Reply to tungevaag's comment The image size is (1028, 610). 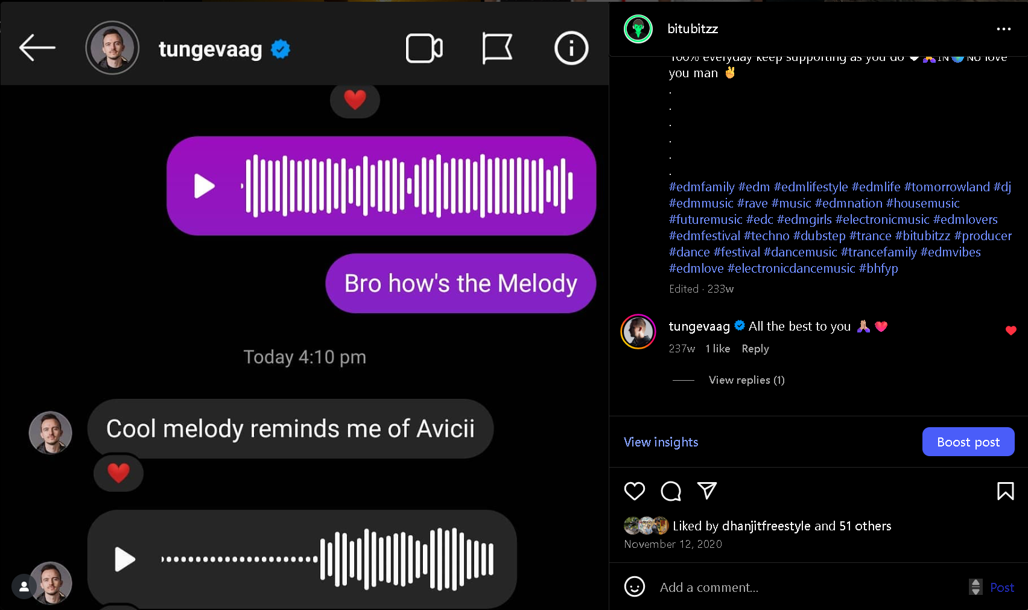coord(755,349)
